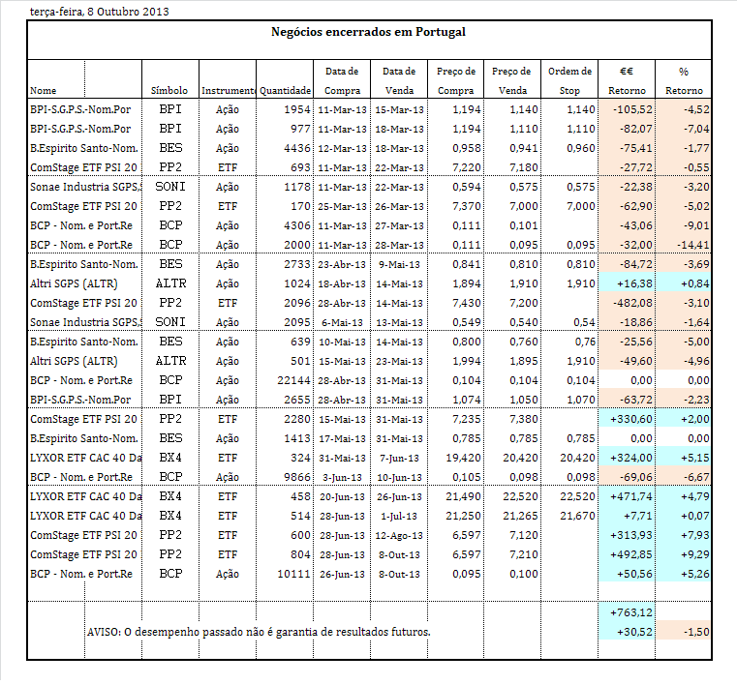Click the sale price '1,895'

pyautogui.click(x=524, y=361)
